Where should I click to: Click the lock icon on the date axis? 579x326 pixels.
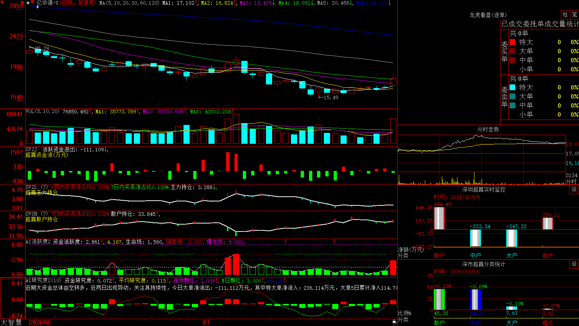[x=394, y=322]
